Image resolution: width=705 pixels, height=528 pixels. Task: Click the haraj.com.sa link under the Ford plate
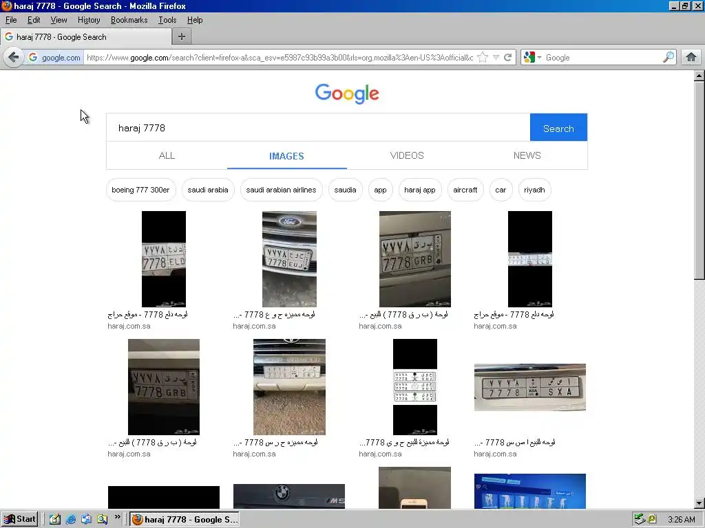click(255, 326)
